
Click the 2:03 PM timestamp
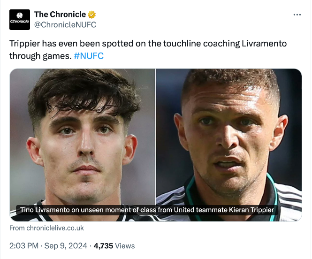click(x=24, y=245)
